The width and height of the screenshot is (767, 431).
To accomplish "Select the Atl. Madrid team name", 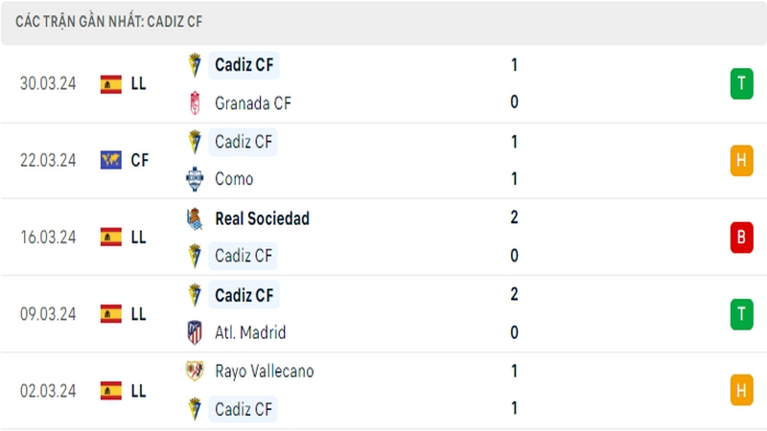I will (x=250, y=332).
